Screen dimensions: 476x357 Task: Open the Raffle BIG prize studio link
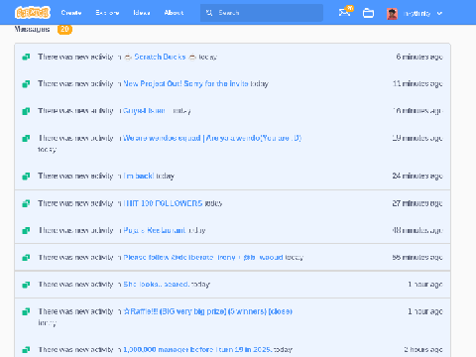click(207, 311)
